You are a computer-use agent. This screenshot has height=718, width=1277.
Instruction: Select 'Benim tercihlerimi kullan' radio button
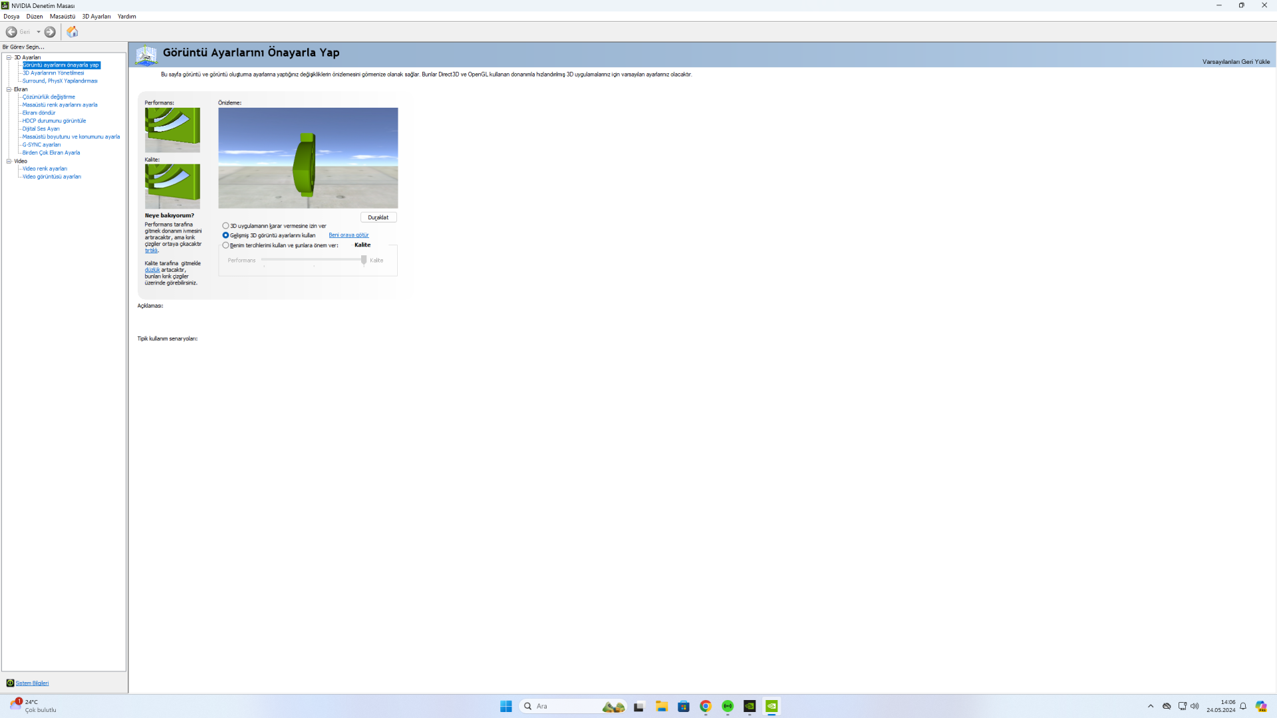coord(226,245)
